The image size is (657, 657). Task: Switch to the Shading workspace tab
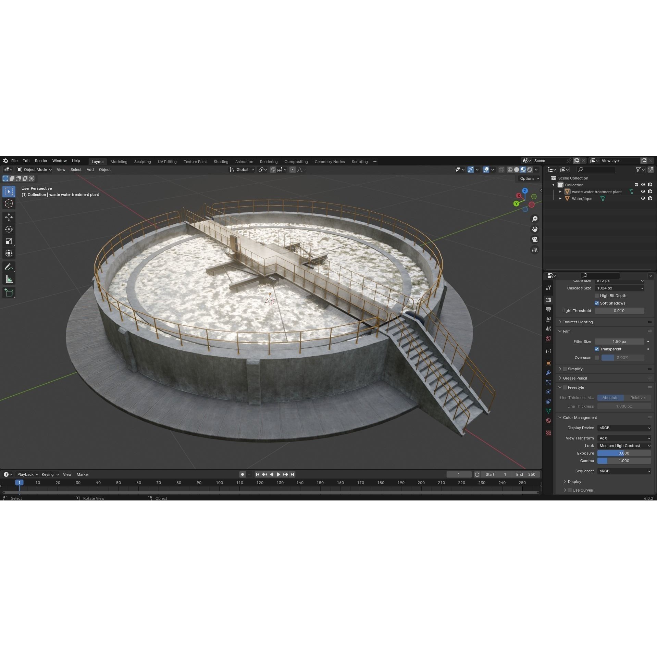[x=221, y=161]
